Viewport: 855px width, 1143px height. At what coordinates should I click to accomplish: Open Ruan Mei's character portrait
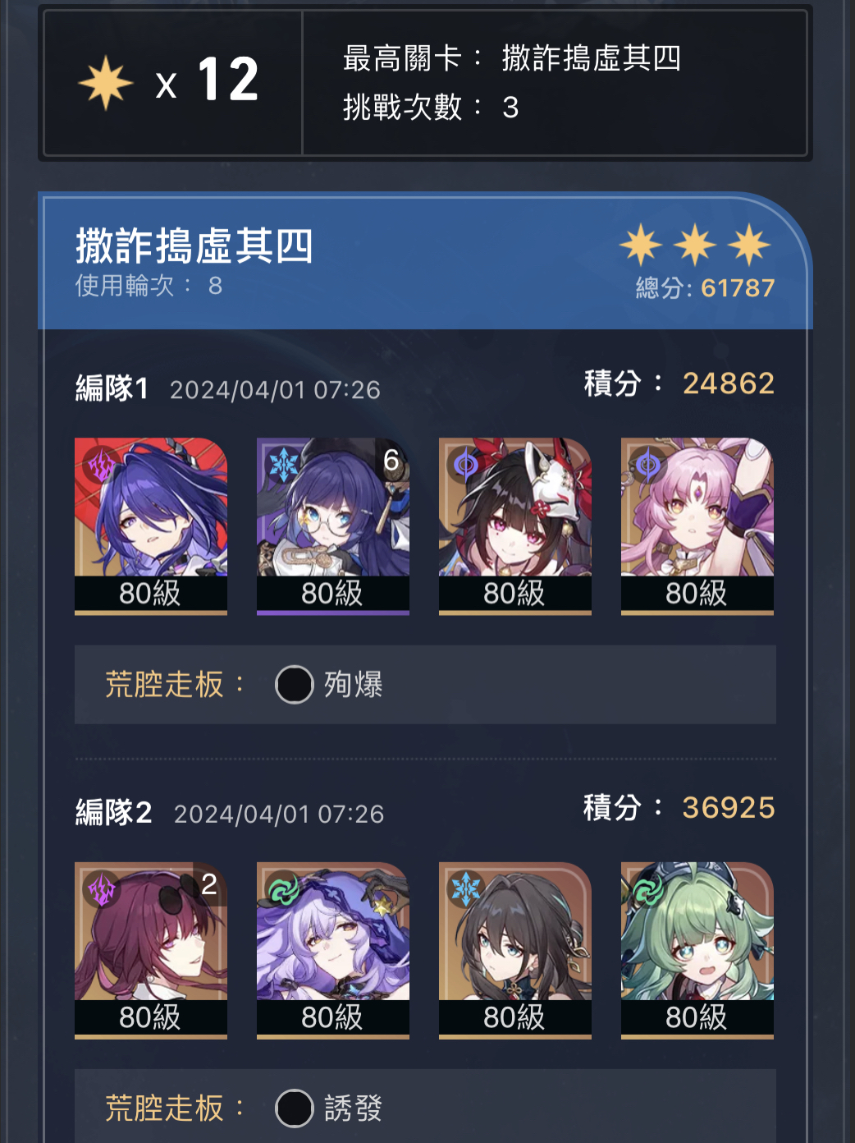(x=515, y=950)
